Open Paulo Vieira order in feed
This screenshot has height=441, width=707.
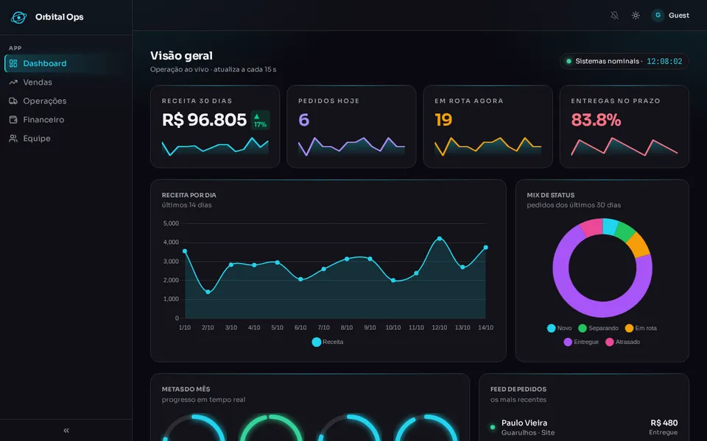(584, 427)
